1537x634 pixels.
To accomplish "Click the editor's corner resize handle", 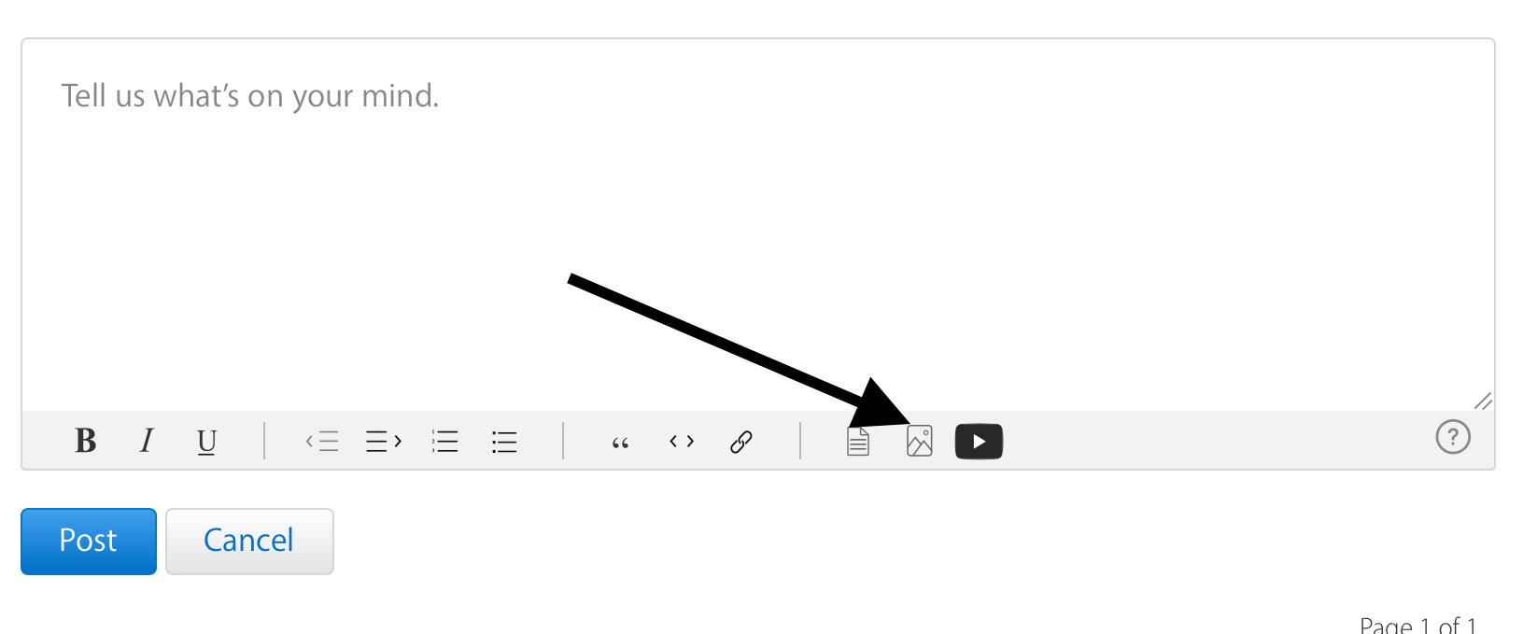I will [1483, 401].
